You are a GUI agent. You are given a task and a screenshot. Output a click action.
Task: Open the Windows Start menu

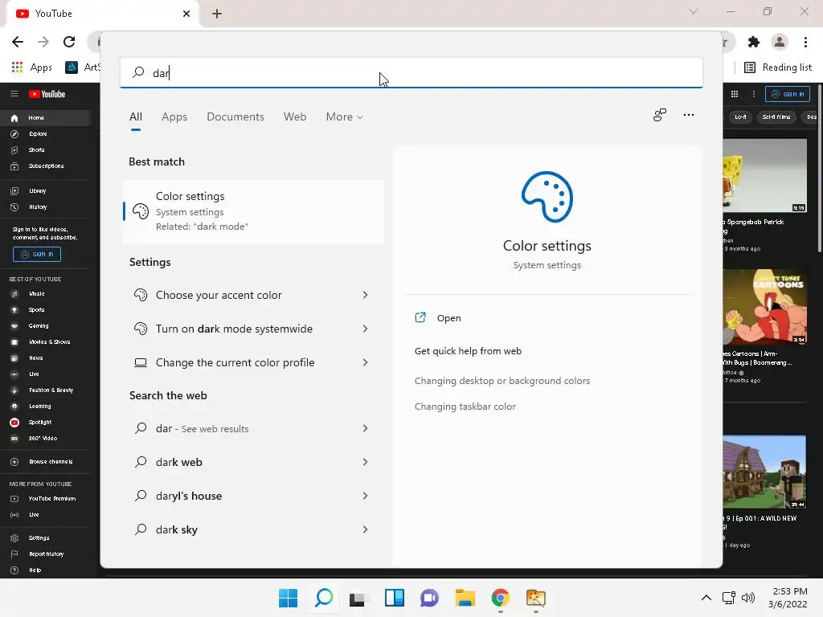[289, 598]
